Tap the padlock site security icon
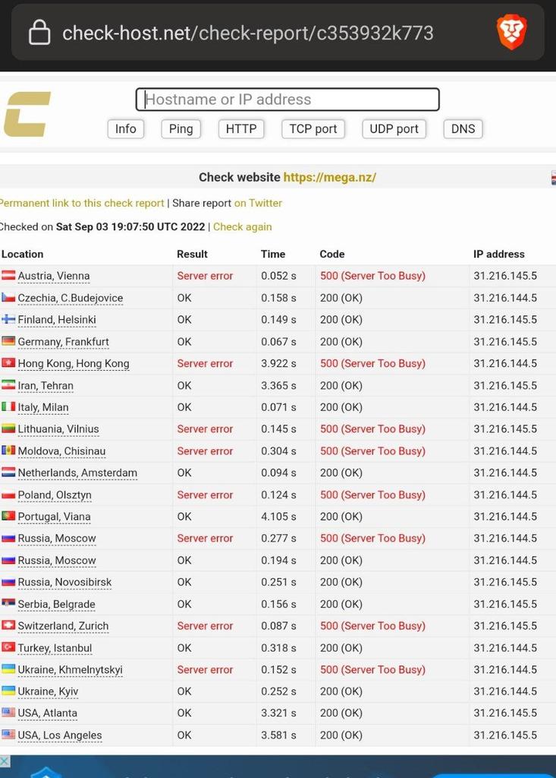 click(39, 33)
